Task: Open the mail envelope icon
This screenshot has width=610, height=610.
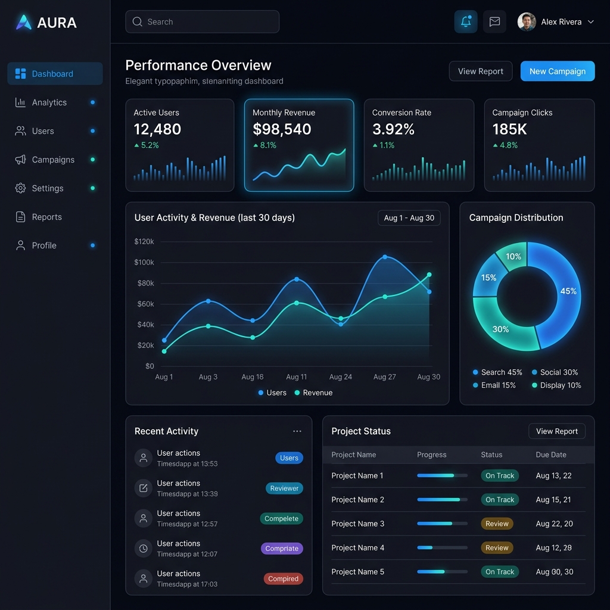Action: 494,21
